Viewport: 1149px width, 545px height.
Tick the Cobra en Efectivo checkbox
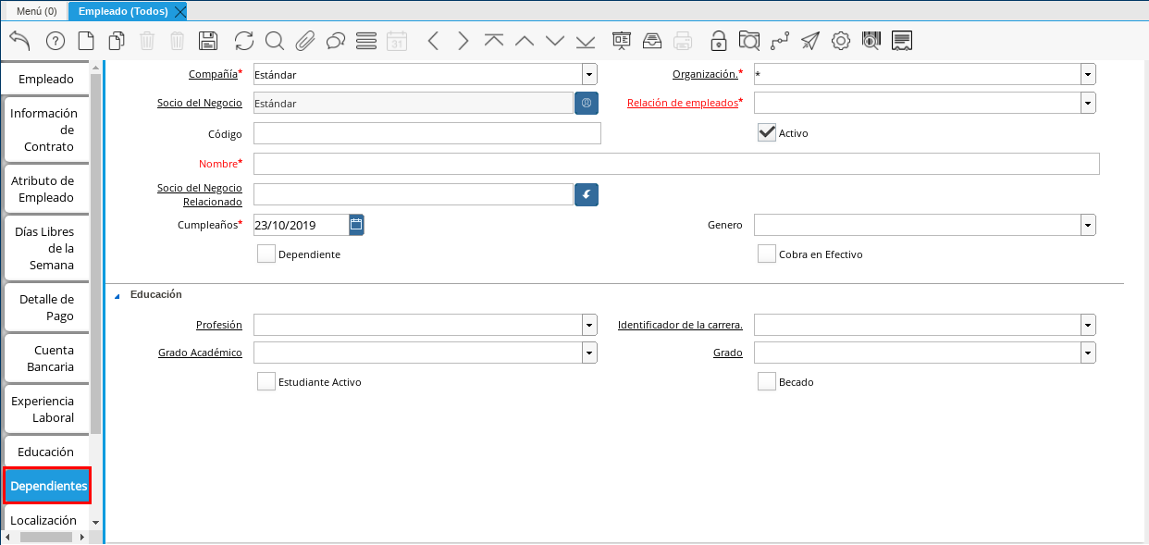[x=766, y=254]
